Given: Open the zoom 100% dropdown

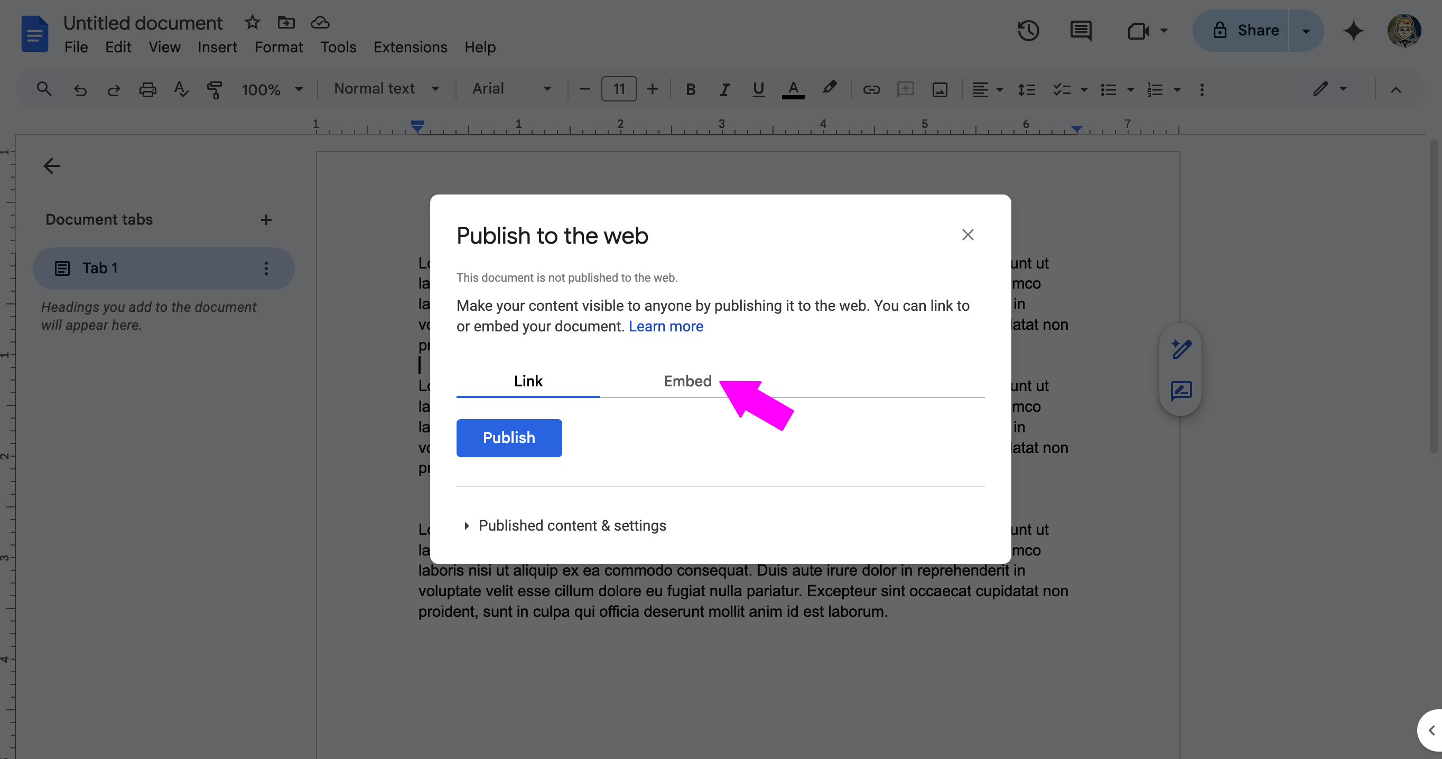Looking at the screenshot, I should tap(272, 90).
